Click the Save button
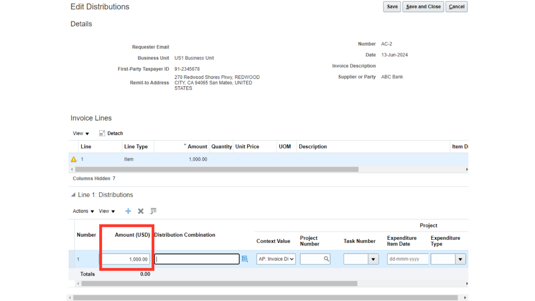 (x=392, y=7)
